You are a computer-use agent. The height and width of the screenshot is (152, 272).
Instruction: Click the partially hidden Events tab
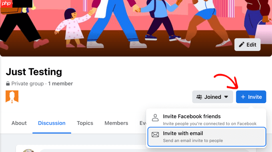click(143, 123)
